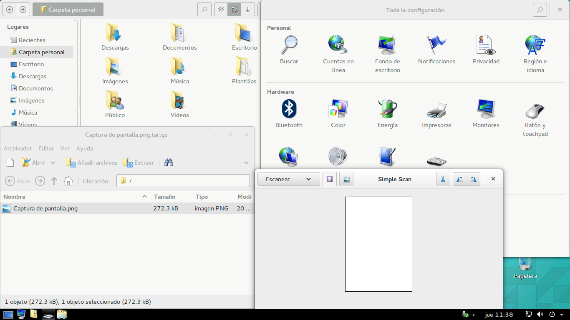The height and width of the screenshot is (320, 570).
Task: Go up one level in archive manager
Action: (x=54, y=181)
